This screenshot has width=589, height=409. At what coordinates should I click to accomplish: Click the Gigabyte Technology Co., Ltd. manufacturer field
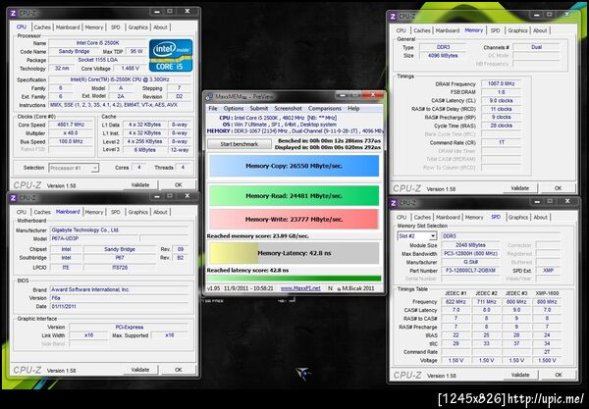[x=120, y=230]
